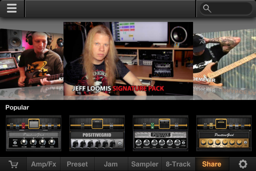256x171 pixels.
Task: Click the Popular section heading
Action: [x=17, y=107]
